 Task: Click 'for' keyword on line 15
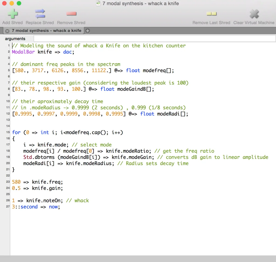click(x=16, y=132)
